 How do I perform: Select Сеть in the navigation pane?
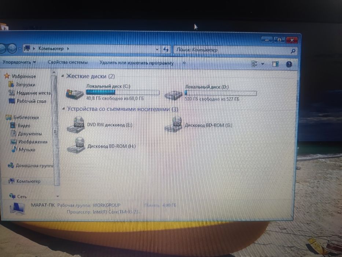pos(22,196)
